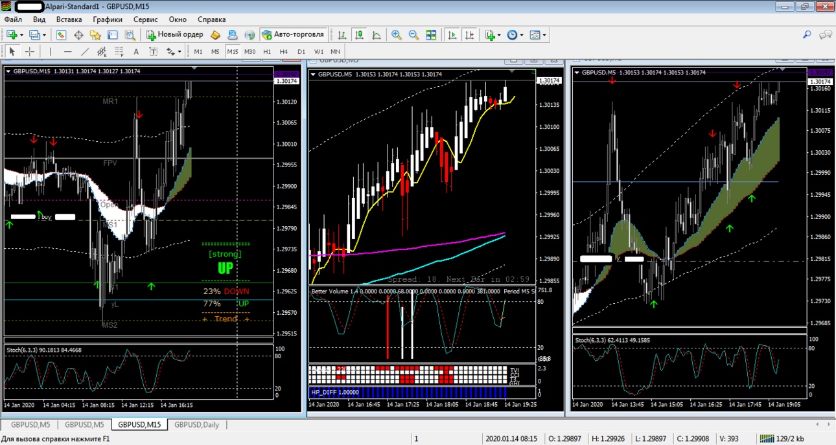Zoom out the chart with magnifier minus
The image size is (836, 445).
pyautogui.click(x=413, y=35)
